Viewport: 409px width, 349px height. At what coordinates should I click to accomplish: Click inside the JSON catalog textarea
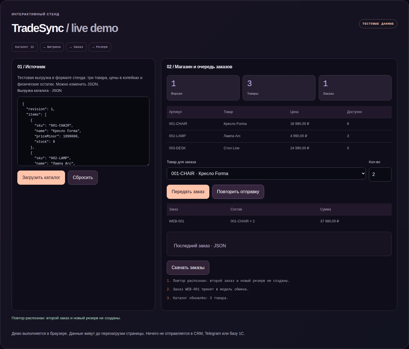coord(83,131)
